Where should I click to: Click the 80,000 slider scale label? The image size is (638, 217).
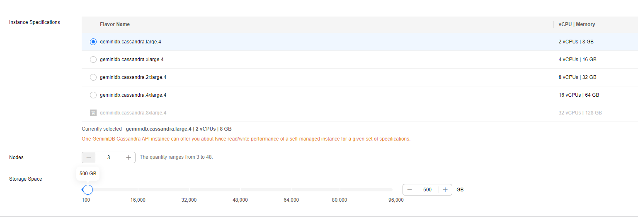[339, 200]
